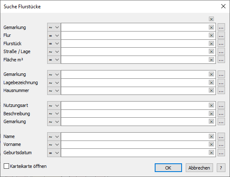230x177 pixels.
Task: Clear the Flur field with its X icon
Action: (211, 35)
